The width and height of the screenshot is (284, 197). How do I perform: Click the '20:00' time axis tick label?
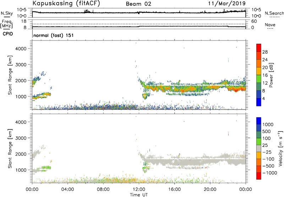click(210, 190)
